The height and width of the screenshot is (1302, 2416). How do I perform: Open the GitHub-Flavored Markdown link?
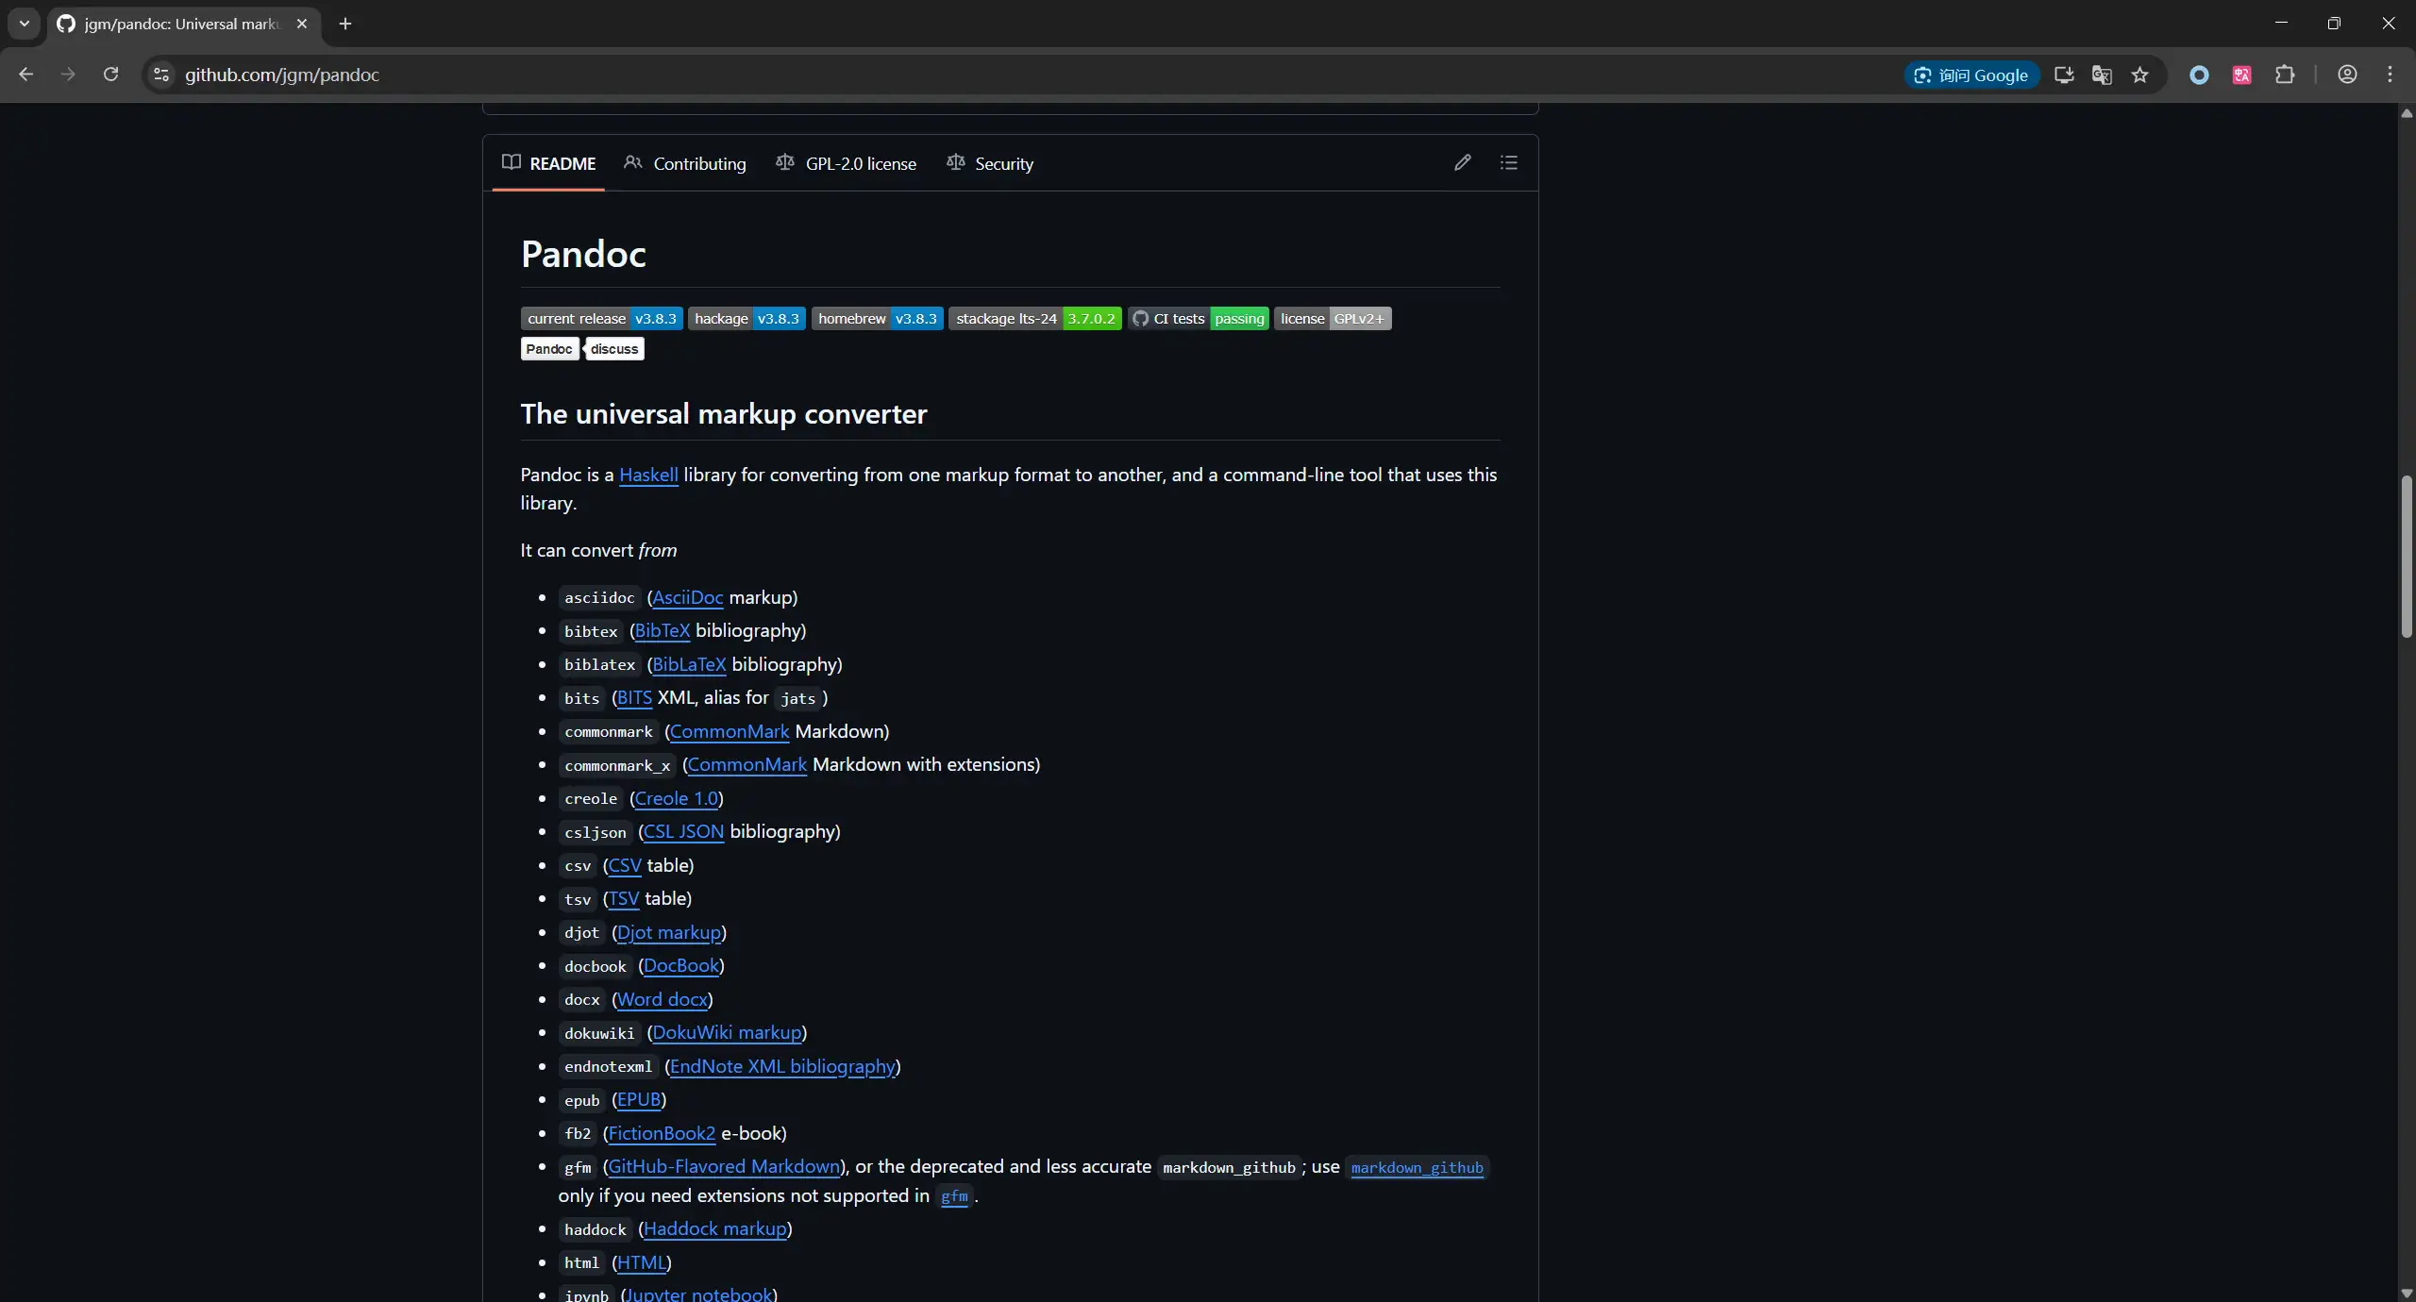click(x=724, y=1166)
